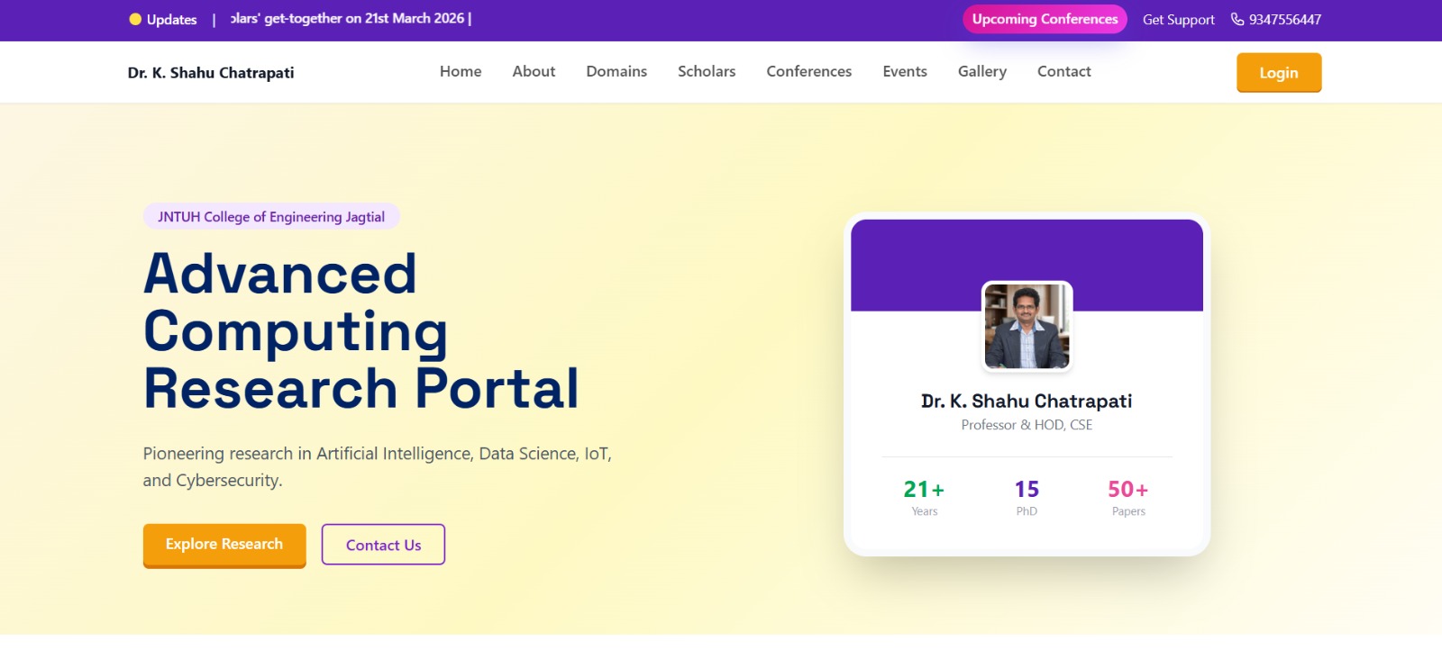Click the 21+ Years statistic
The image size is (1442, 659).
pyautogui.click(x=925, y=498)
